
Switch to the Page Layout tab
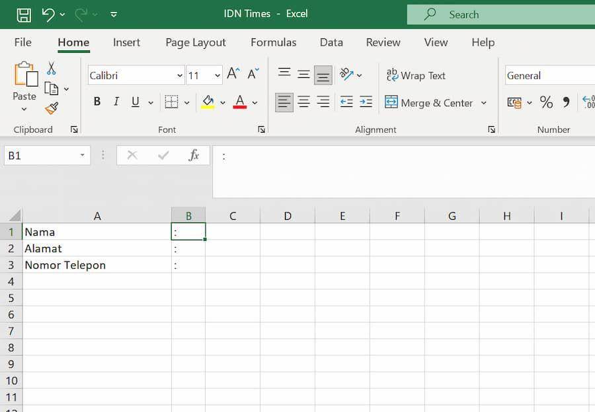pos(196,42)
